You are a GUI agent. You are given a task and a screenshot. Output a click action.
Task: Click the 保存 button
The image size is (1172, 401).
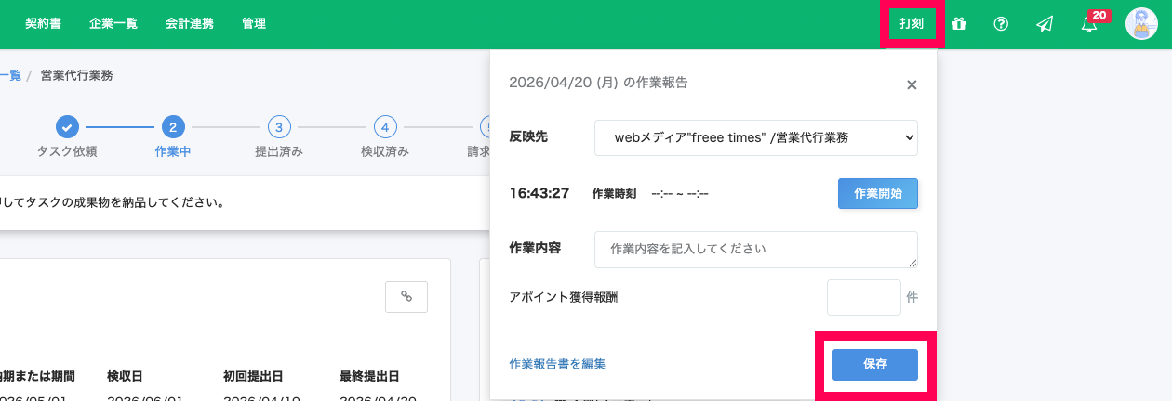(875, 365)
